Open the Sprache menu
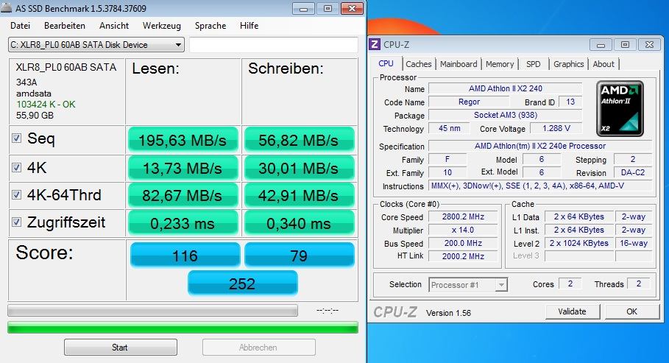The image size is (669, 363). (210, 26)
